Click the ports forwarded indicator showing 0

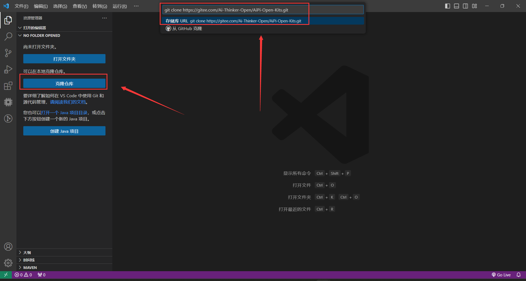42,275
